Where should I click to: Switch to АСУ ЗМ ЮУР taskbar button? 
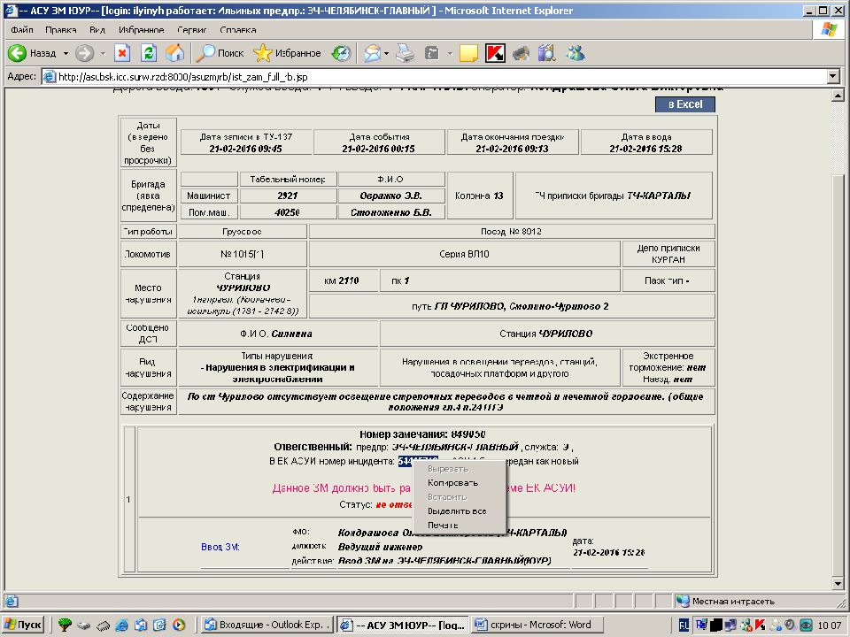(404, 625)
